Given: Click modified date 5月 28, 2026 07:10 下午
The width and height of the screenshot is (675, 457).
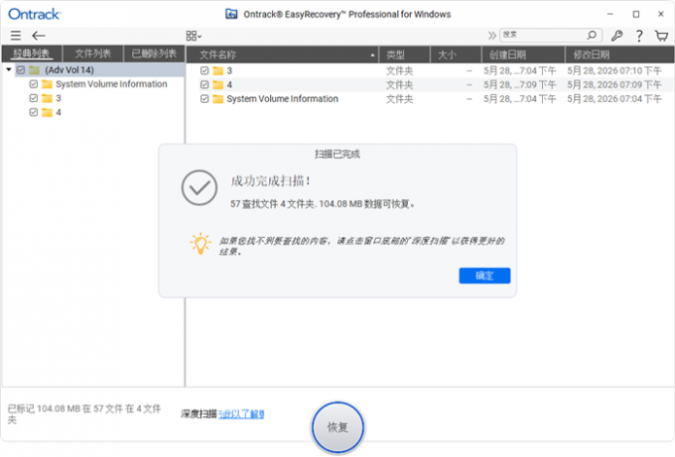Looking at the screenshot, I should (614, 70).
